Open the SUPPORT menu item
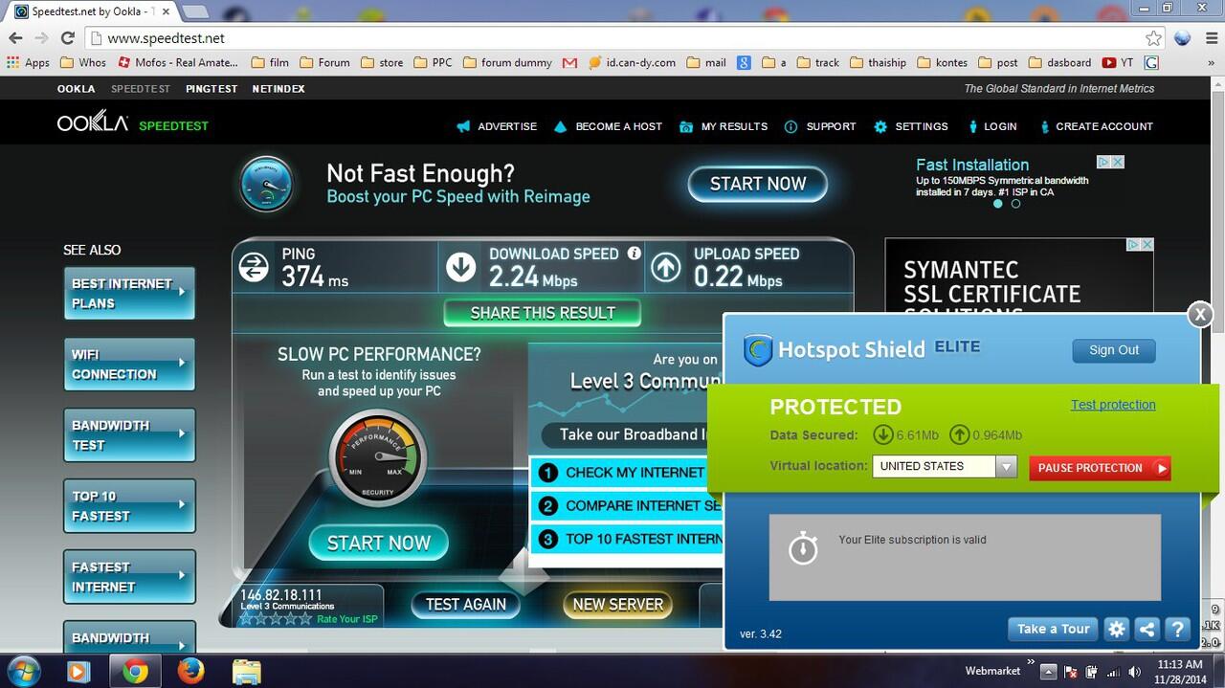 [x=820, y=126]
